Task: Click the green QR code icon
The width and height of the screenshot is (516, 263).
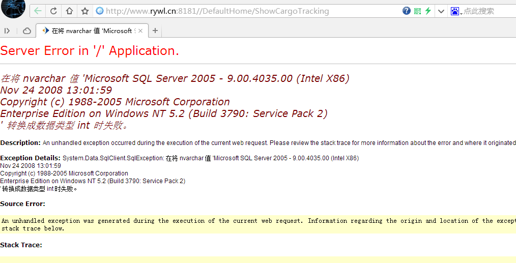Action: click(418, 11)
